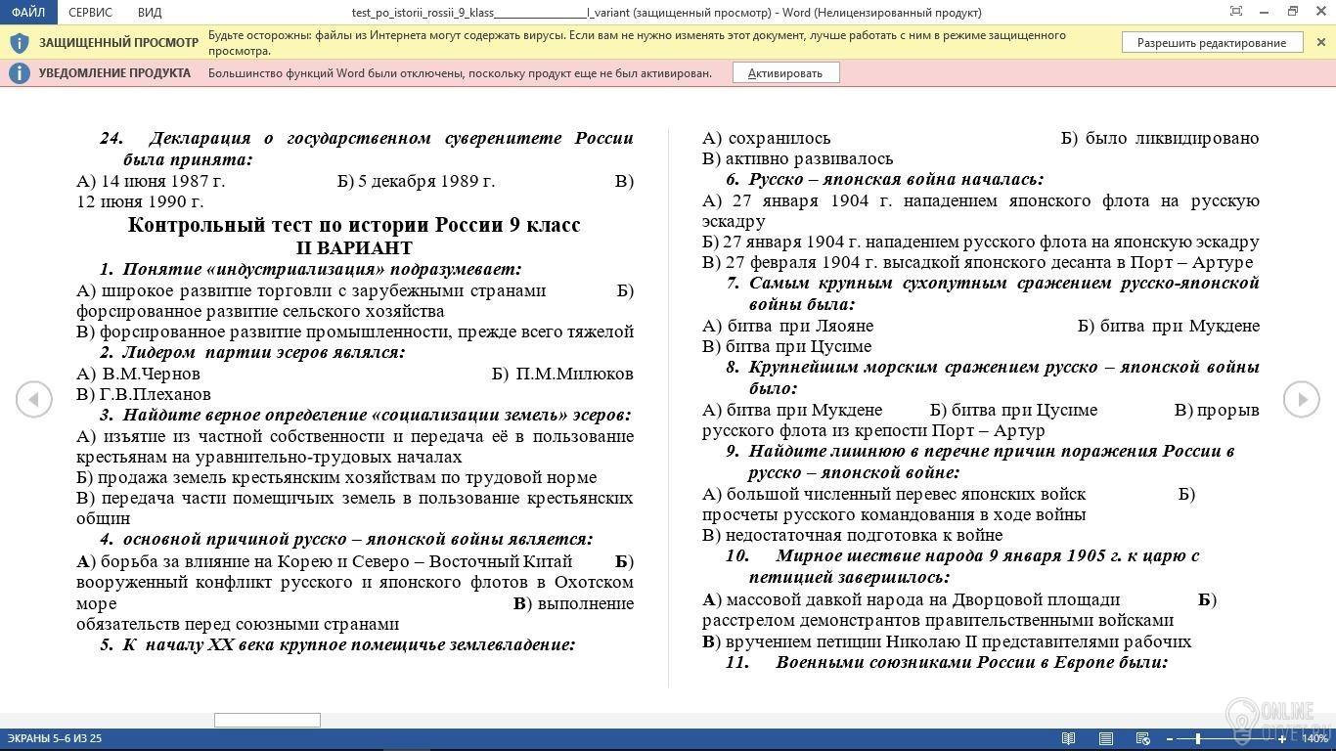Close the yellow protected view bar
This screenshot has width=1336, height=751.
tap(1320, 43)
